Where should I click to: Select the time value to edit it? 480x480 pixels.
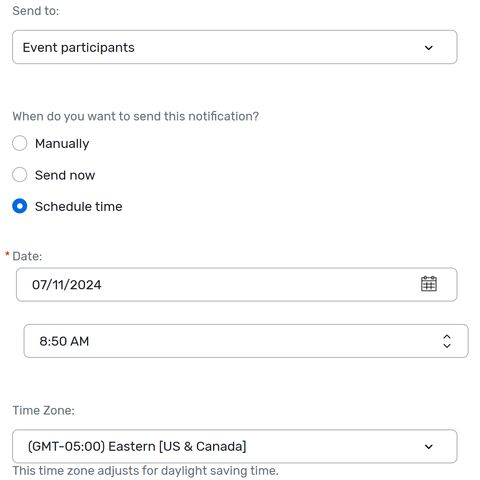click(x=64, y=341)
